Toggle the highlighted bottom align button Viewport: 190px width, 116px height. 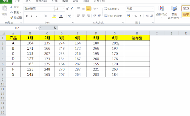[88, 9]
